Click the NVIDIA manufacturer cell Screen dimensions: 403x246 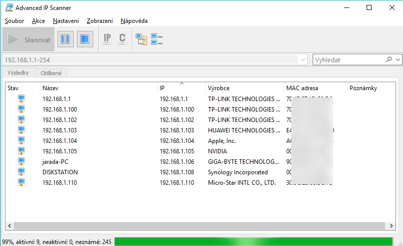217,151
